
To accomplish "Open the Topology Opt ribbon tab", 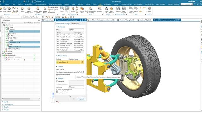I will (149, 4).
